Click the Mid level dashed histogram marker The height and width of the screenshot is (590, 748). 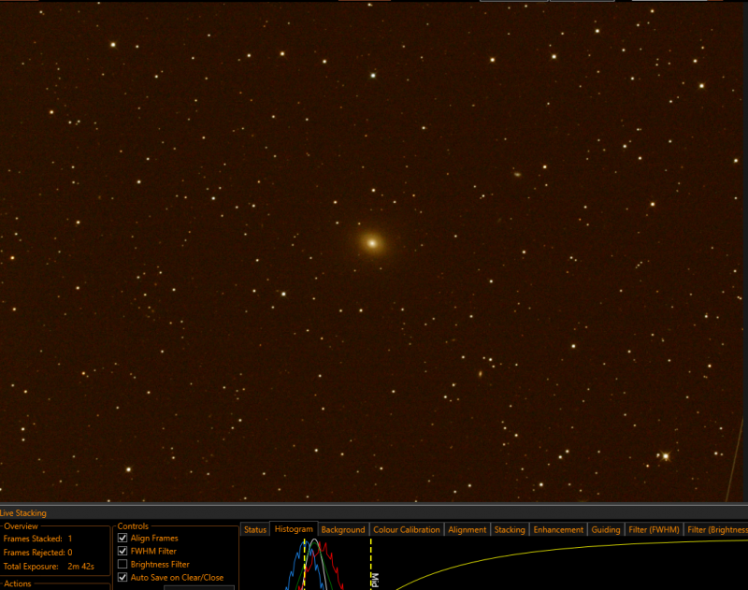(370, 563)
